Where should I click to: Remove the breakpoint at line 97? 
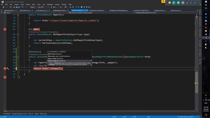(5, 77)
